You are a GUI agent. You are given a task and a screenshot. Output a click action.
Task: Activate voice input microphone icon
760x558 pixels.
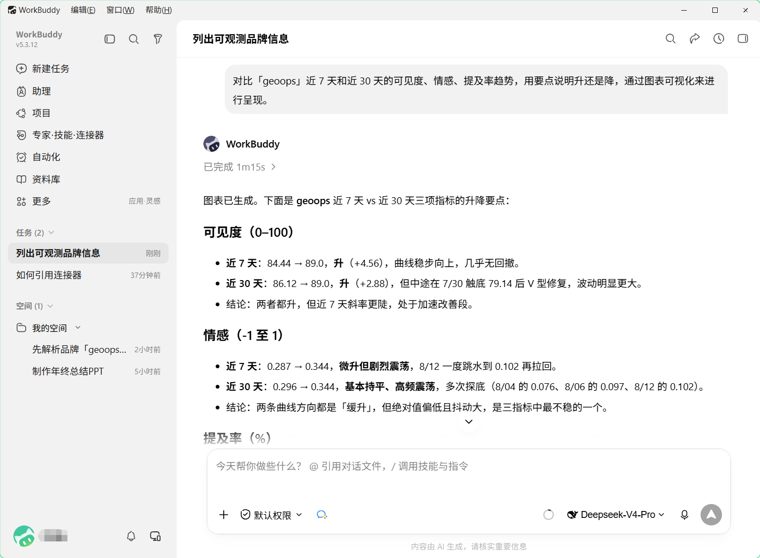[685, 515]
